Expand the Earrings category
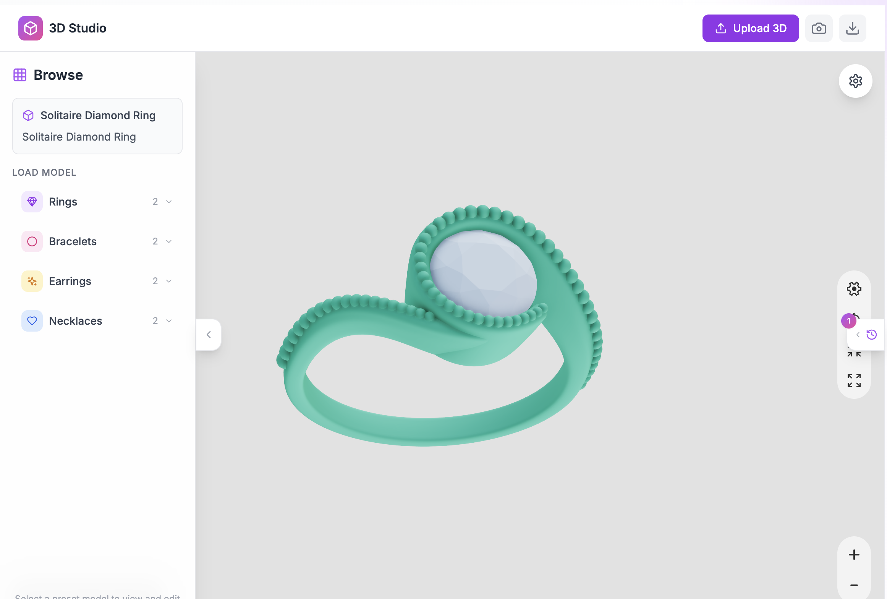The width and height of the screenshot is (887, 599). click(97, 281)
